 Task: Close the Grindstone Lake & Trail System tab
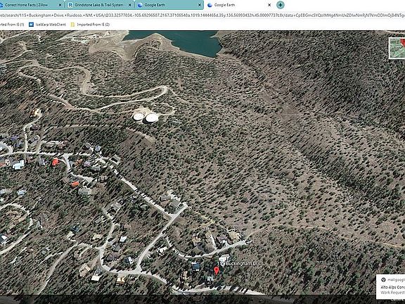point(130,5)
